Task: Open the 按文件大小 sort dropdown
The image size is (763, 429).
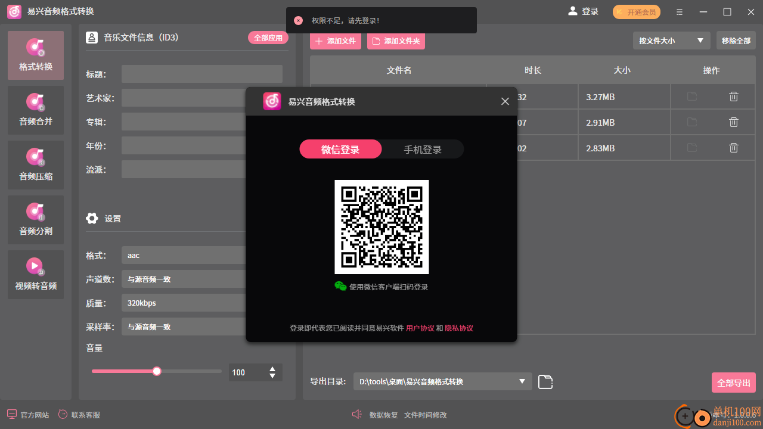Action: (672, 41)
